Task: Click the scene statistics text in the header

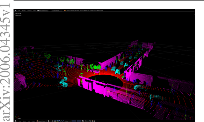Action: click(x=85, y=10)
